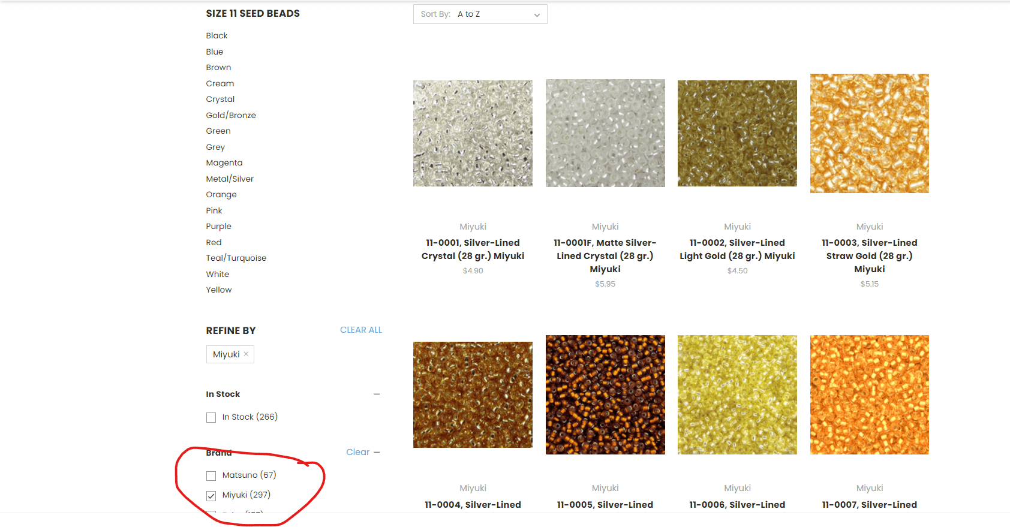Choose the Yellow color category
This screenshot has width=1010, height=527.
pyautogui.click(x=218, y=290)
